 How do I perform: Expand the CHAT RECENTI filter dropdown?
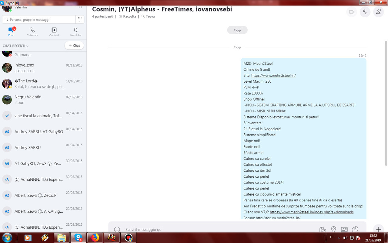[16, 46]
